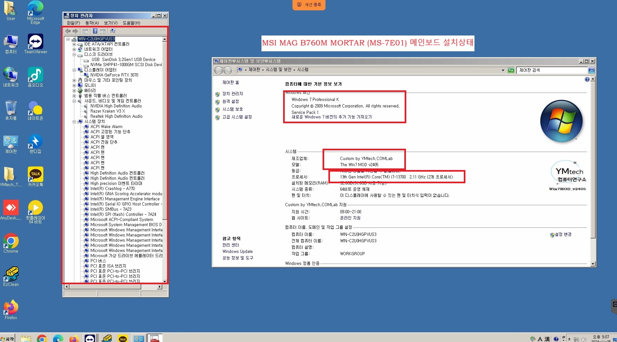Select USB SanDisk 3.2Gen1 USB Device

(x=123, y=59)
